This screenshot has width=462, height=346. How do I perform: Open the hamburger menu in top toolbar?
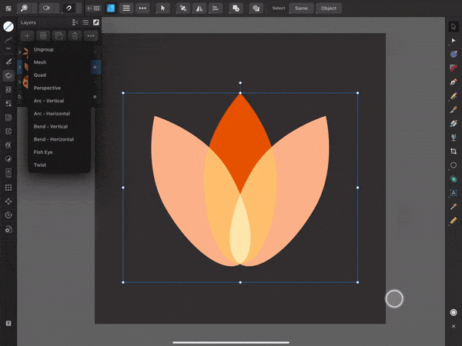pyautogui.click(x=126, y=8)
